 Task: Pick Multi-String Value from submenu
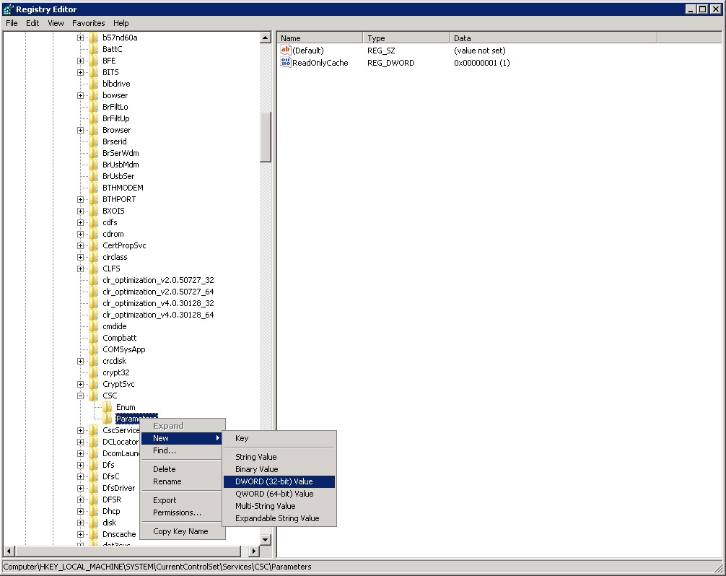coord(279,506)
